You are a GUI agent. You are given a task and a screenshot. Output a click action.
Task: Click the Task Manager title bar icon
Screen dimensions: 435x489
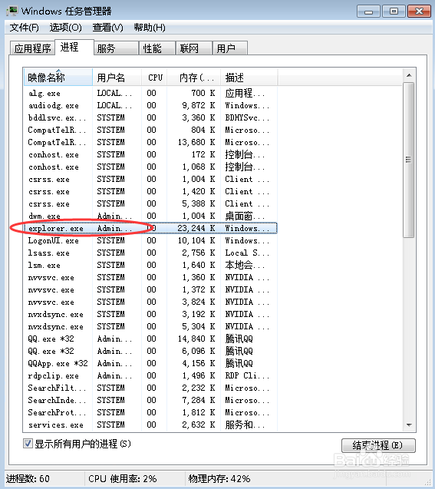12,12
